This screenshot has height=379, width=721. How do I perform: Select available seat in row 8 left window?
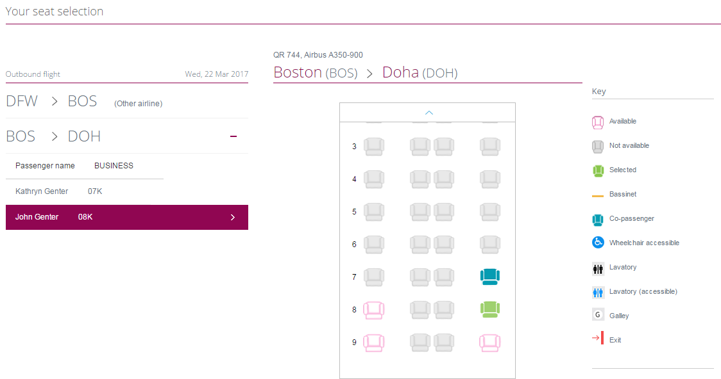pyautogui.click(x=373, y=310)
